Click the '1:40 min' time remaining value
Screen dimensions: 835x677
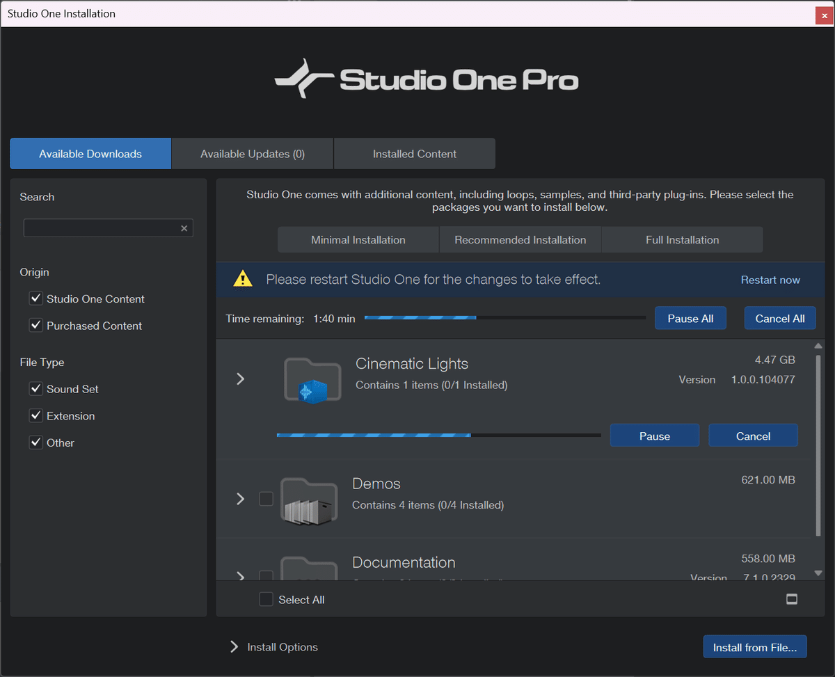tap(334, 319)
